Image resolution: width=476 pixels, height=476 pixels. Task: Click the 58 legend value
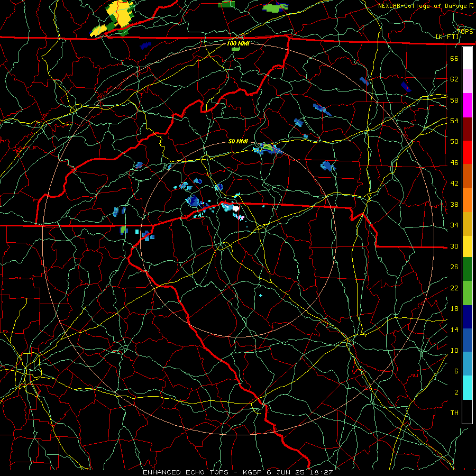pyautogui.click(x=454, y=100)
